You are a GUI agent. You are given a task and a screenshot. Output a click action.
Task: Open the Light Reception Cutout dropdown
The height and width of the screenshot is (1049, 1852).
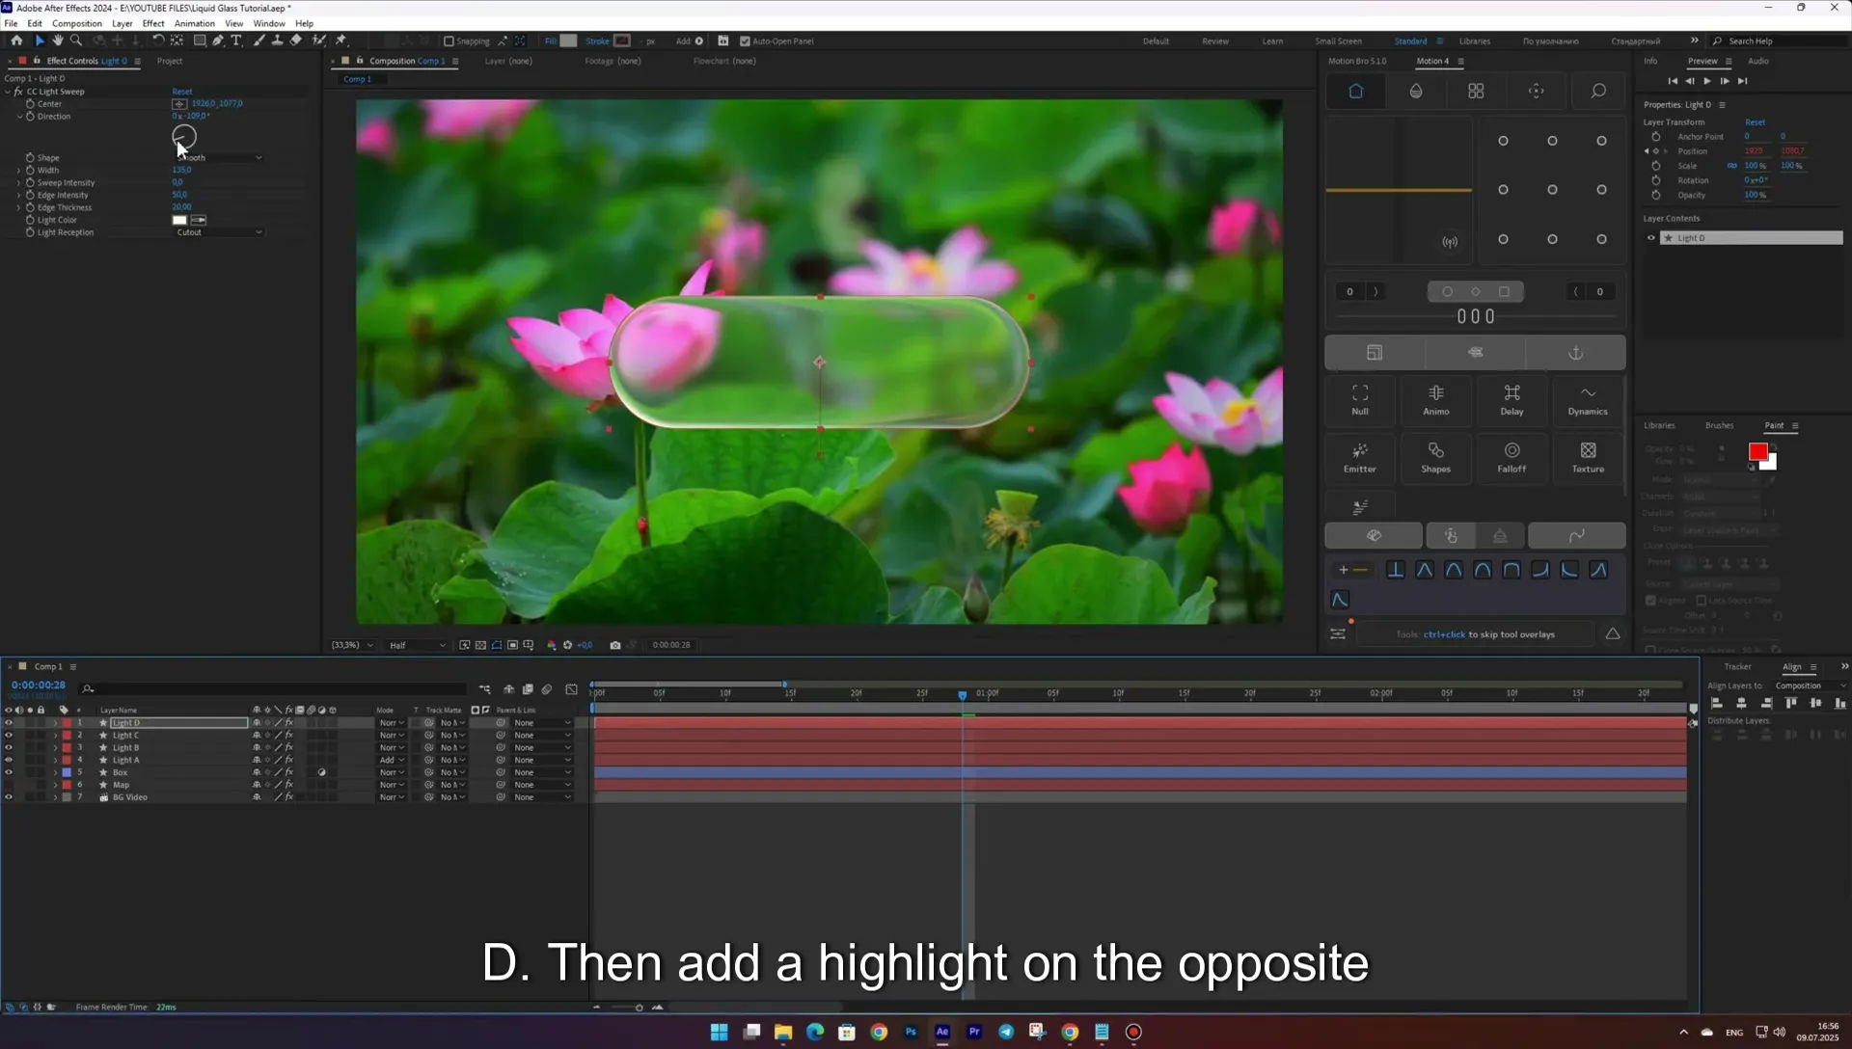pyautogui.click(x=219, y=232)
